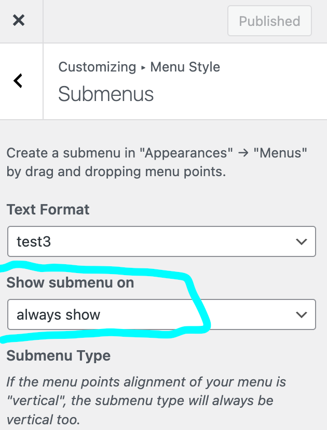Click the Menu Style breadcrumb text
Screen dimensions: 327x430
tap(185, 67)
